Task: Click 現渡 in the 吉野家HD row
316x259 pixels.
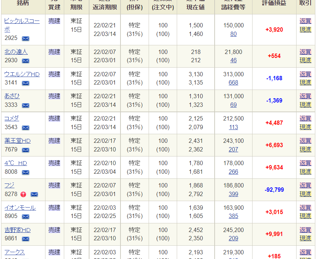Action: [x=305, y=238]
